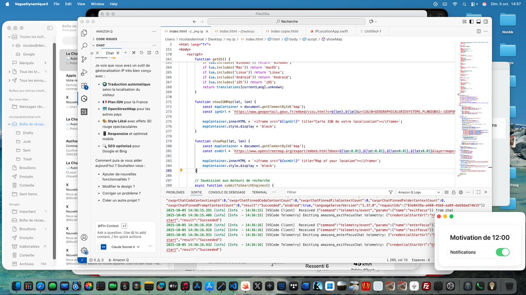
Task: Export chat with the arrow-box icon
Action: (149, 53)
